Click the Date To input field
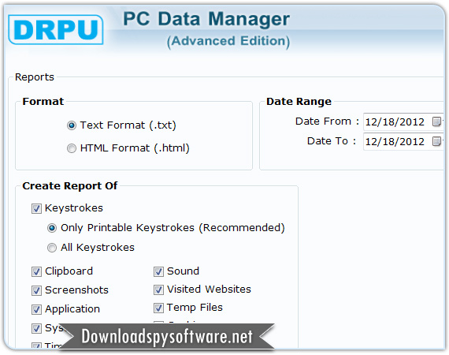Viewport: 449px width, 355px height. coord(403,141)
